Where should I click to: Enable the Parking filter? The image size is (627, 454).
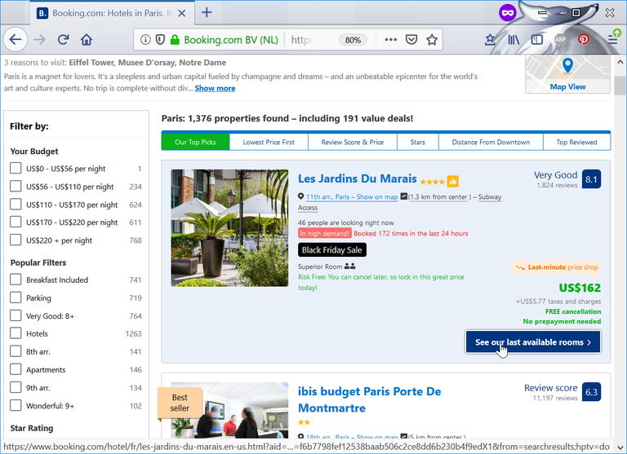tap(16, 298)
